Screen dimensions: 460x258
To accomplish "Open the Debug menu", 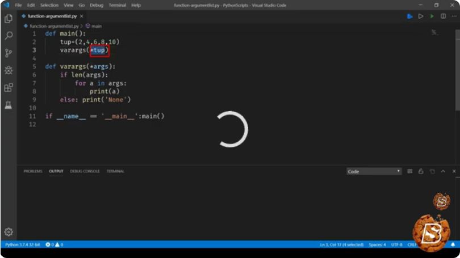I will coord(97,5).
